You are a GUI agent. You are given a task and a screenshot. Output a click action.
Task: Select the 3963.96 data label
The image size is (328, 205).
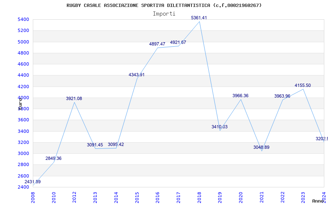[x=282, y=96]
